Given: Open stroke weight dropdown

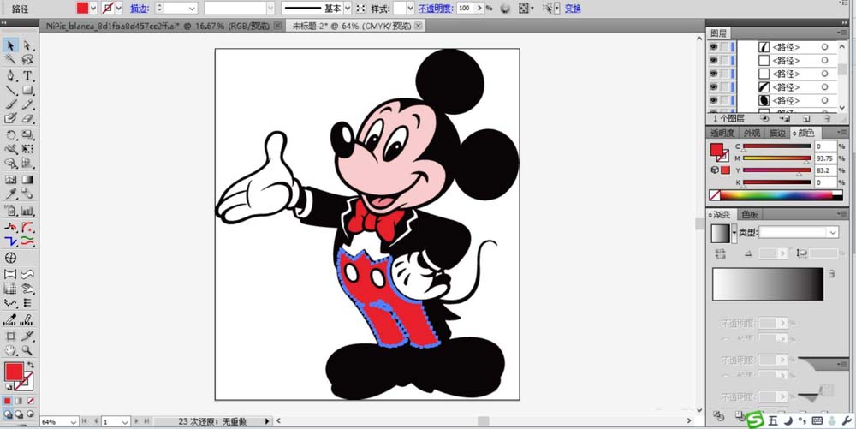Looking at the screenshot, I should pyautogui.click(x=192, y=9).
